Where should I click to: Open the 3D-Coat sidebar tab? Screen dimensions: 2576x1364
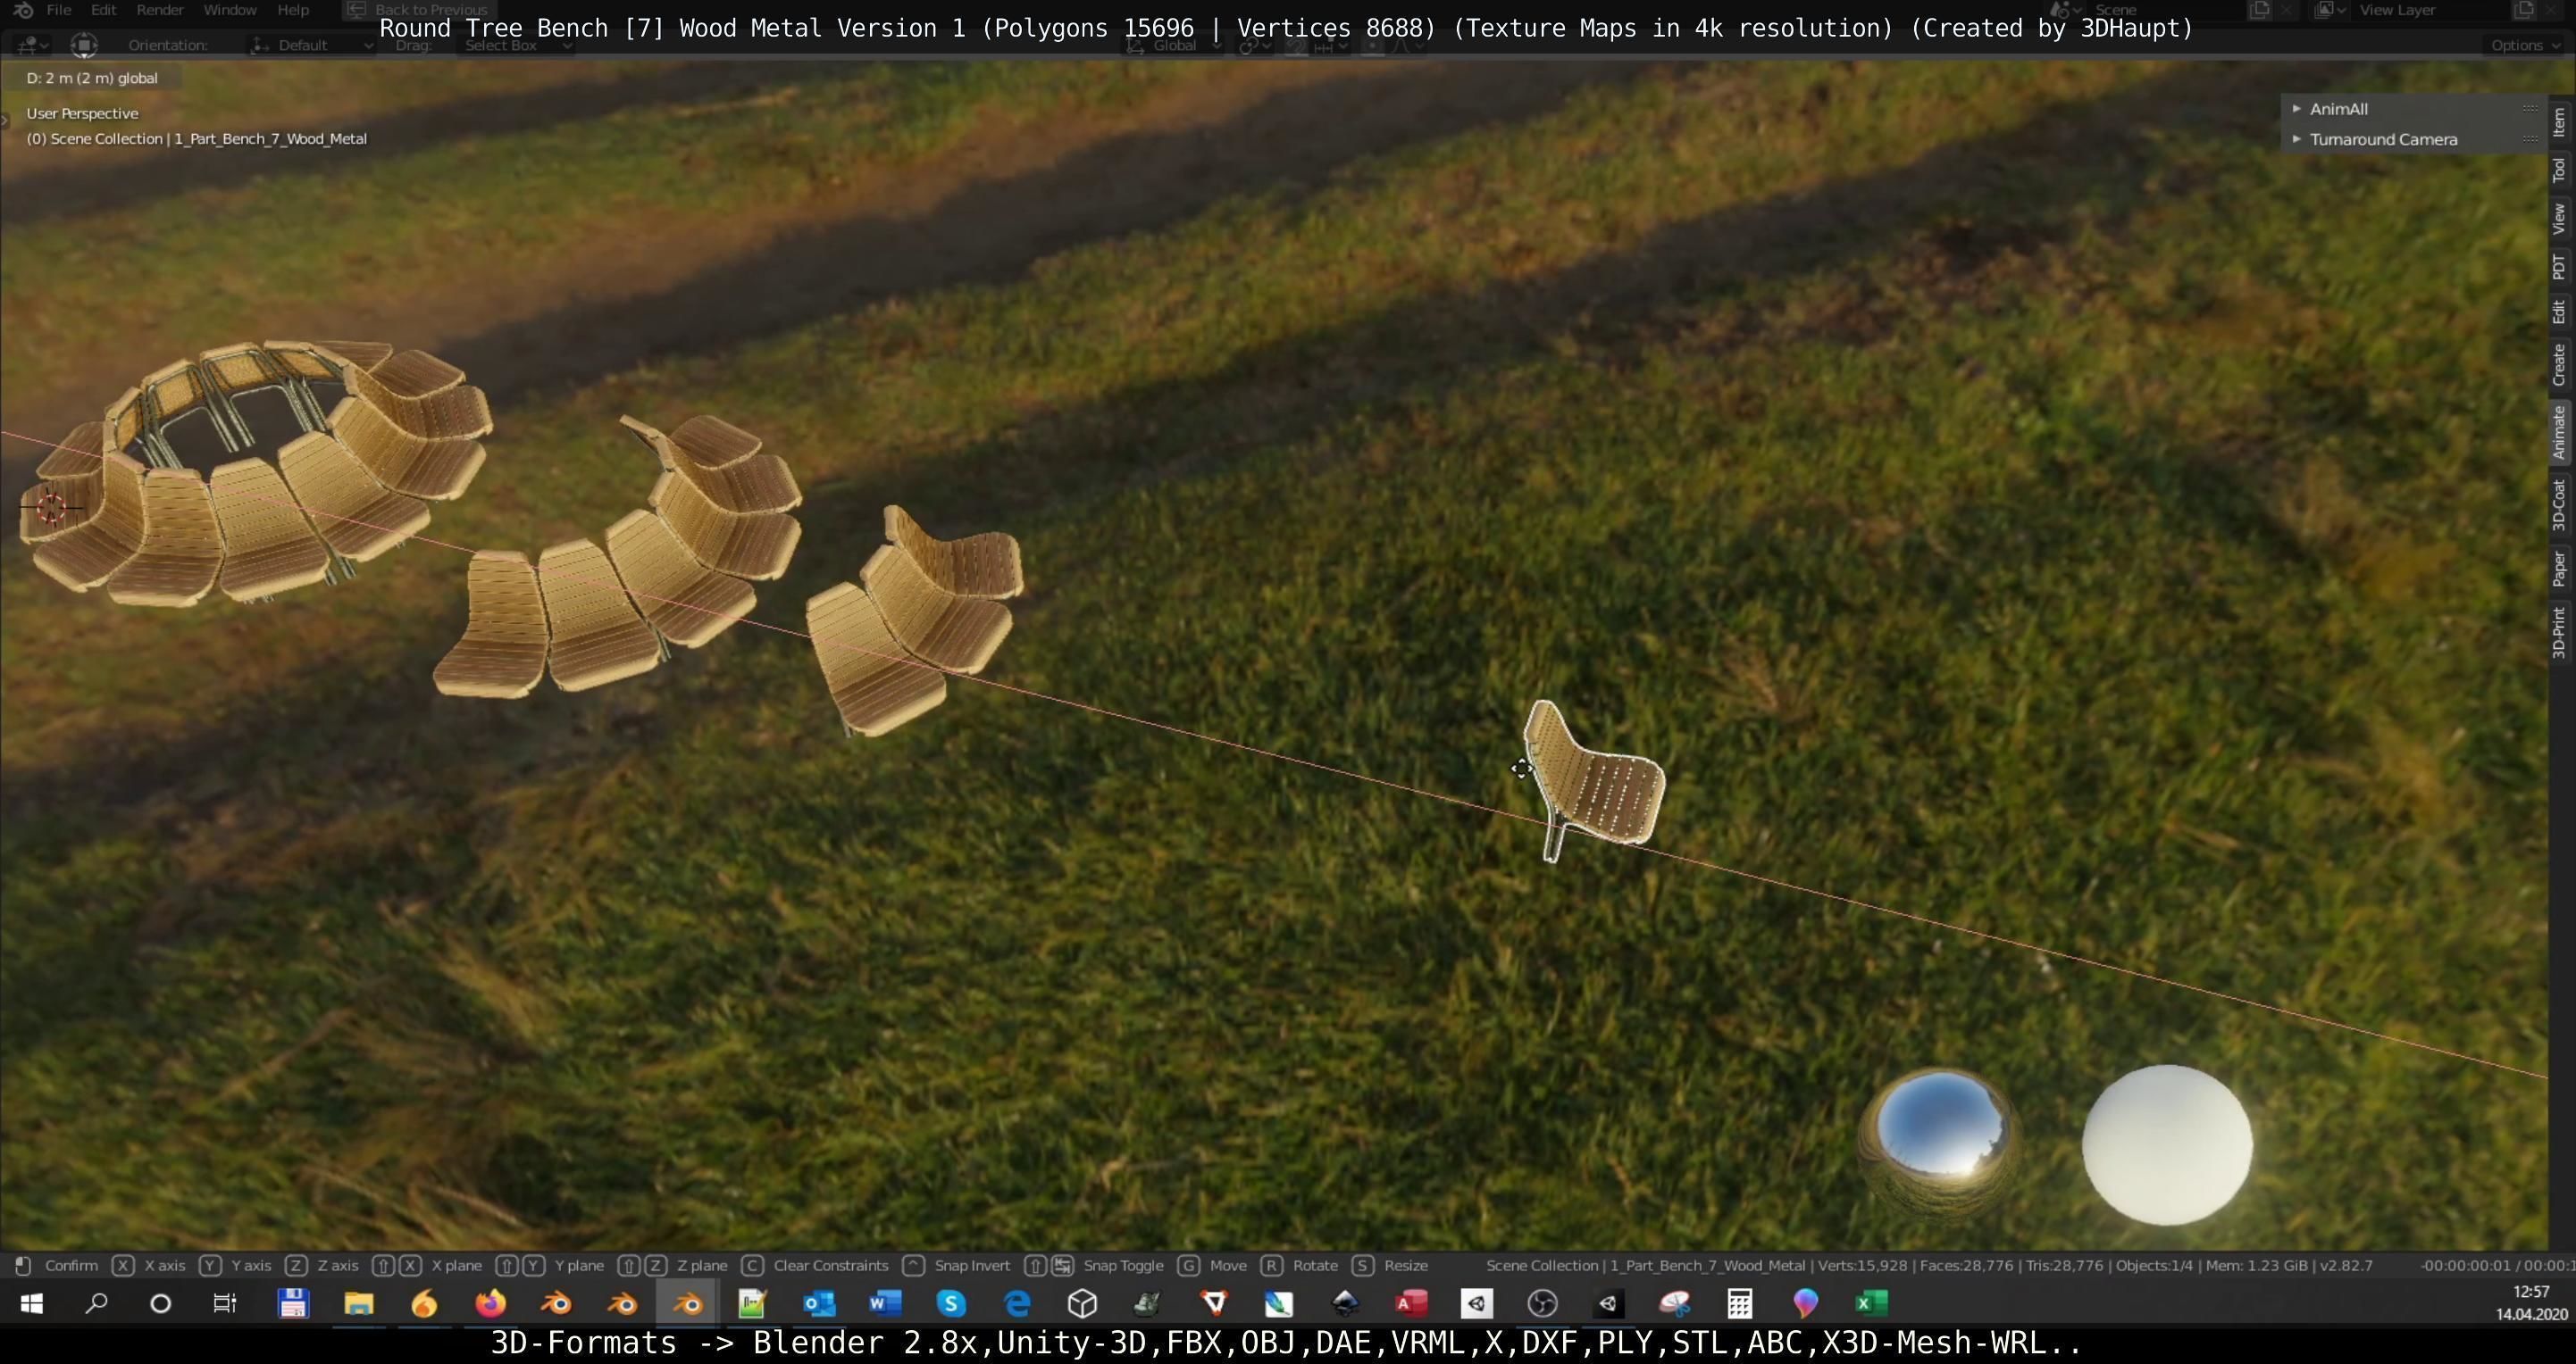[x=2559, y=504]
